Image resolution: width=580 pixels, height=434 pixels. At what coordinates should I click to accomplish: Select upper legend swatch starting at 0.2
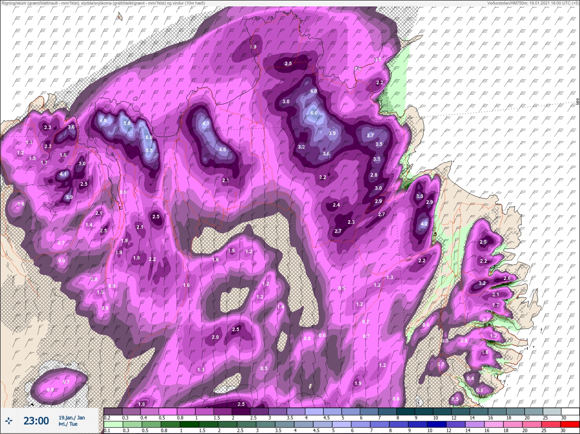tap(113, 411)
